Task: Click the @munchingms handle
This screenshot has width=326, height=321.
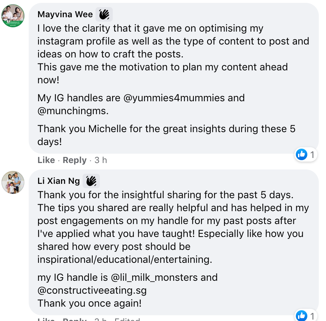Action: [73, 111]
